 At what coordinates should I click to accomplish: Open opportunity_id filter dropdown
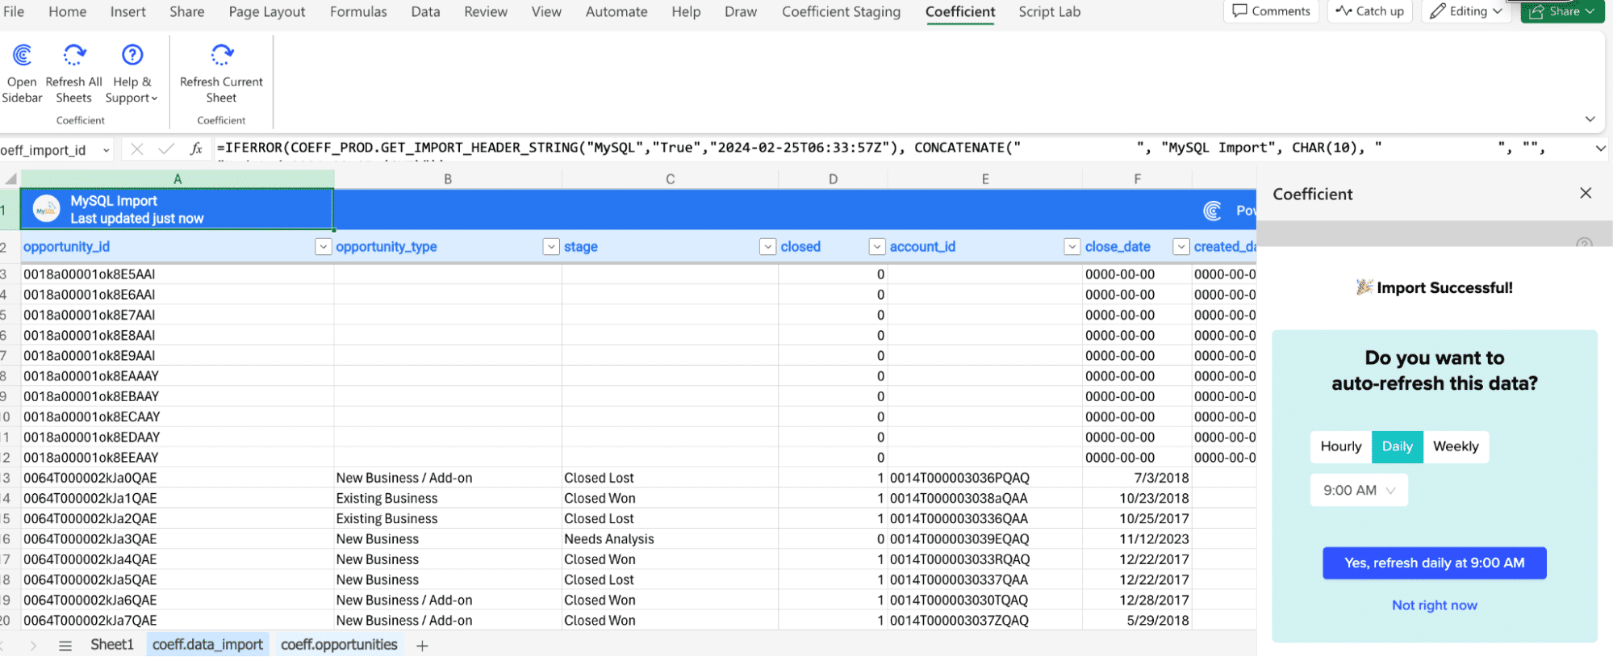point(323,246)
